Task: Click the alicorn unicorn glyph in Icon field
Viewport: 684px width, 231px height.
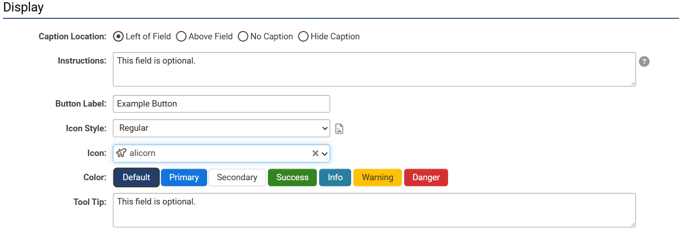Action: [121, 153]
